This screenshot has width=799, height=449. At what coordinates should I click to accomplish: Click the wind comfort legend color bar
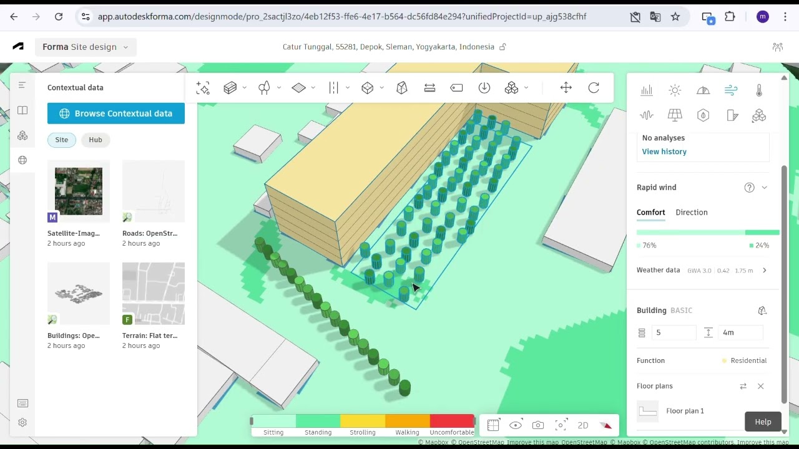click(x=363, y=421)
